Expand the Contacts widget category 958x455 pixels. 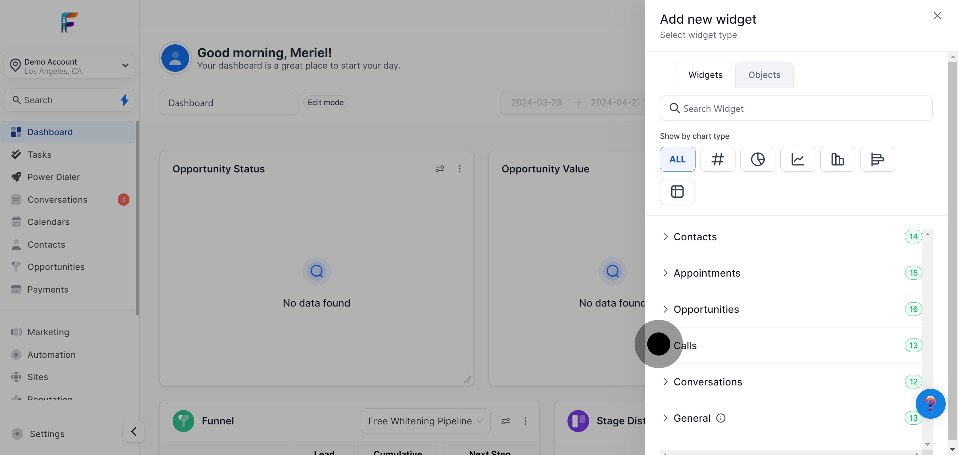(695, 237)
